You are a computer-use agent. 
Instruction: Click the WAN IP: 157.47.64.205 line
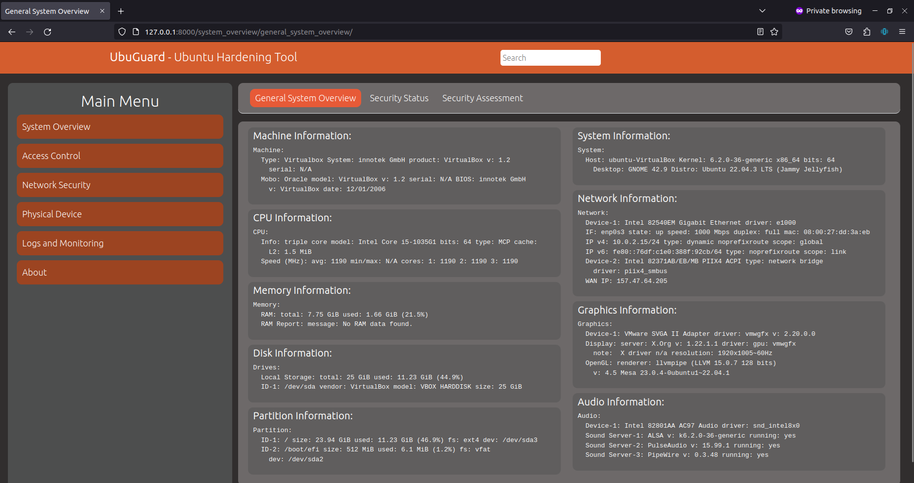[x=626, y=281]
